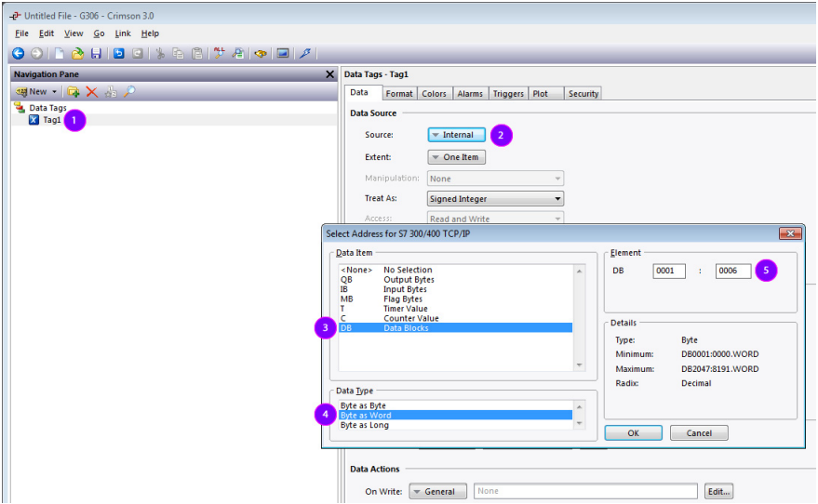Select Byte as Byte data type

click(x=455, y=405)
